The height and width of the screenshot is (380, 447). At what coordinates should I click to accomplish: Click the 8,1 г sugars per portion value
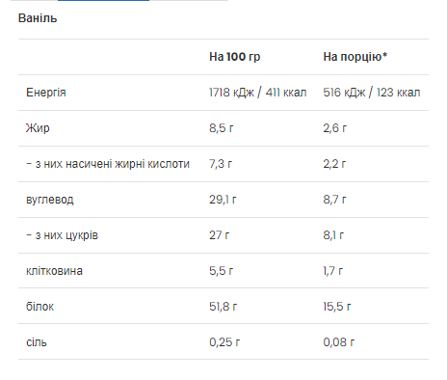333,235
